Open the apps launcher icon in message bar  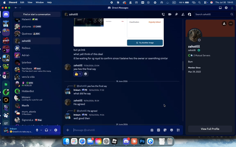coord(178,130)
